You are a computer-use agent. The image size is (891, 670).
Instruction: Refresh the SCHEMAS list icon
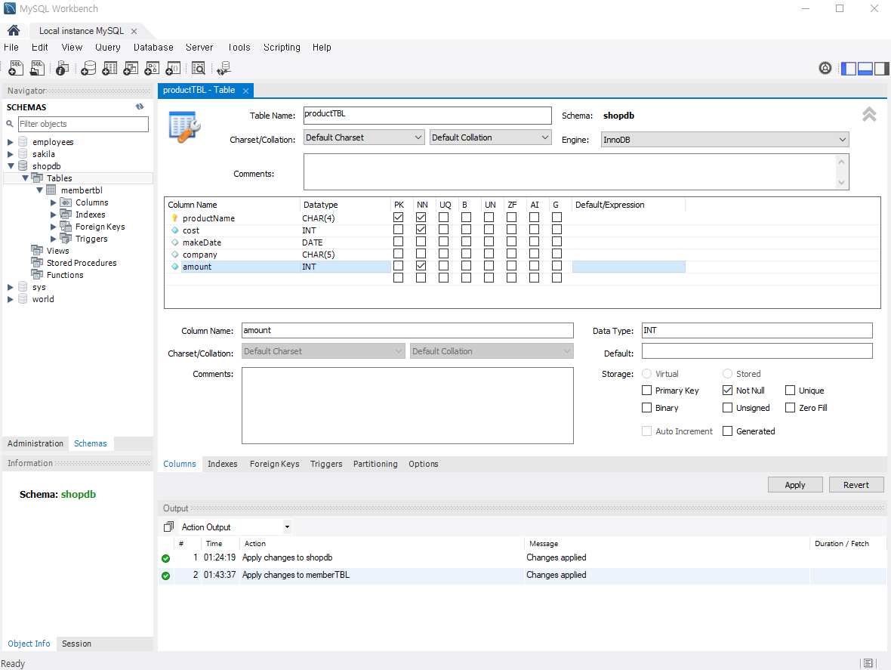pos(140,107)
